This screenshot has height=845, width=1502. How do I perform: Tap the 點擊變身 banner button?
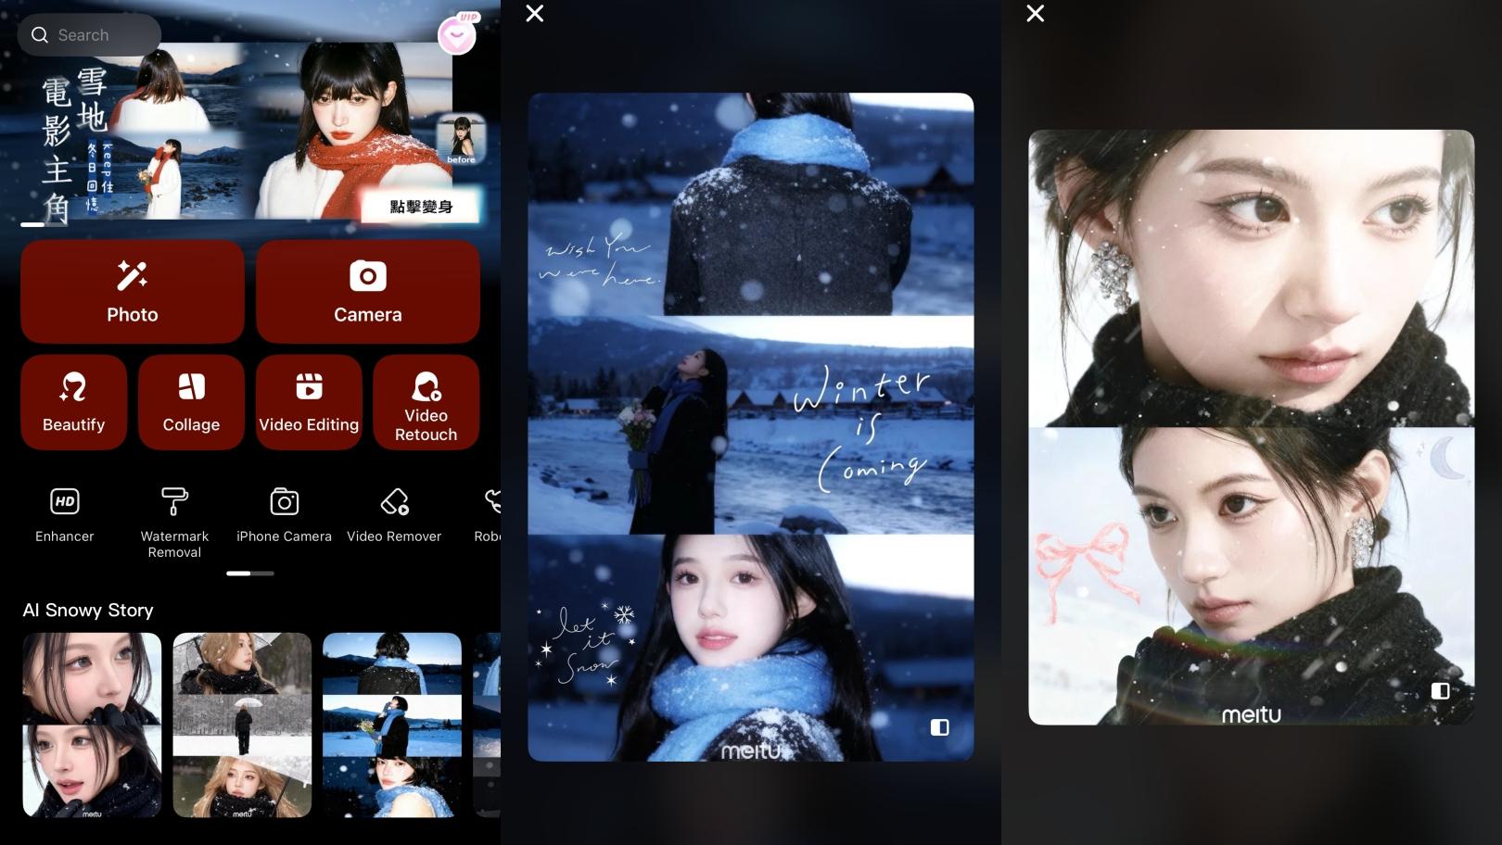(421, 206)
